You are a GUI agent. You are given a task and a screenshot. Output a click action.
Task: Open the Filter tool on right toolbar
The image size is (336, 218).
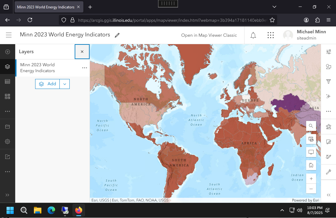328,81
